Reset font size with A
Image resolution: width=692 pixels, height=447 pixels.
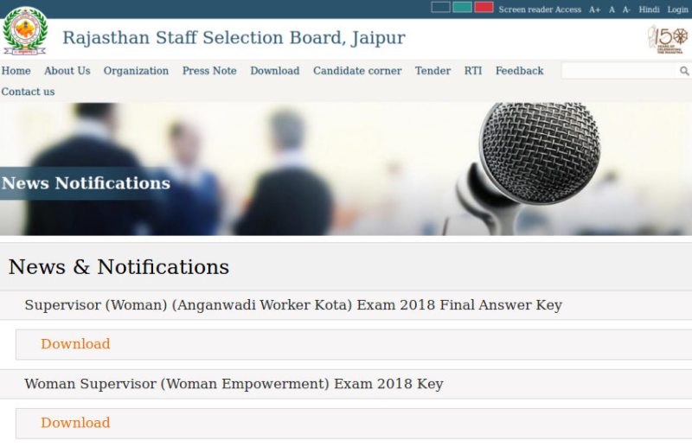click(612, 10)
